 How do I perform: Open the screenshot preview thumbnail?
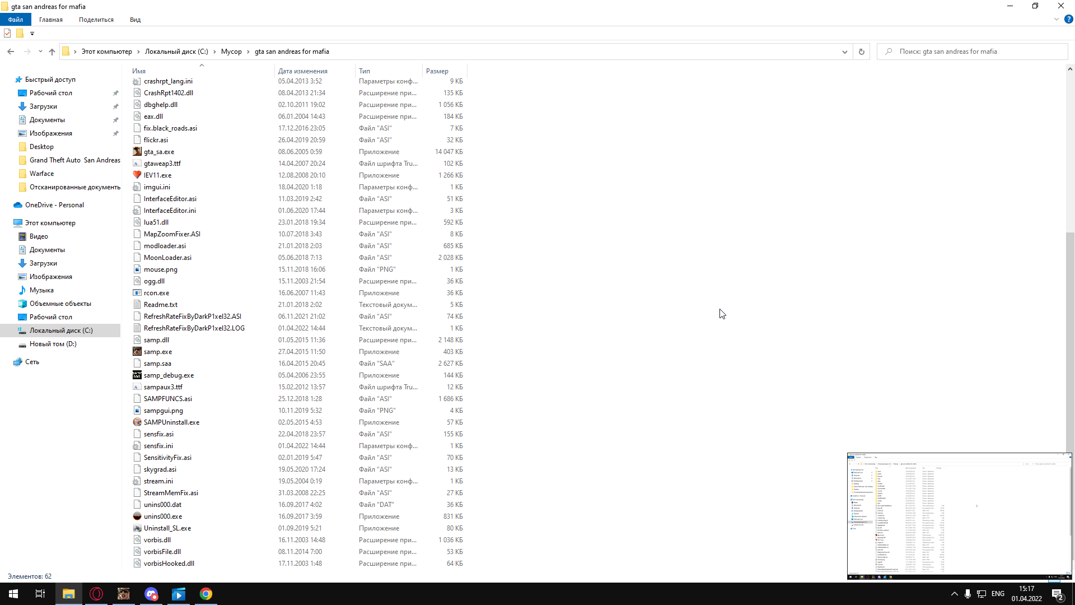pyautogui.click(x=959, y=516)
